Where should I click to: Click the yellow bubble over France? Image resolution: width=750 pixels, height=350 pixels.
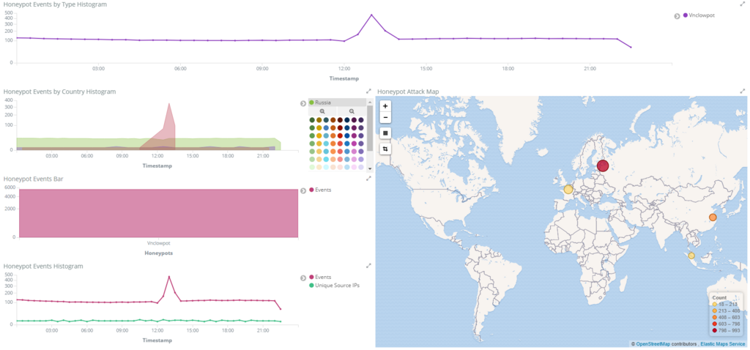[x=568, y=190]
